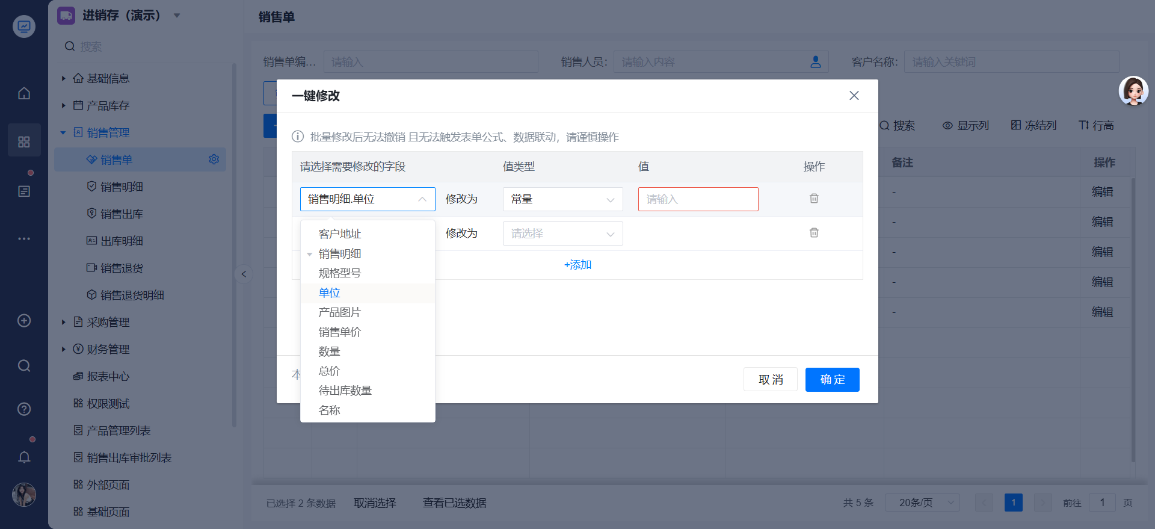This screenshot has height=529, width=1155.
Task: Open the notification bell in left rail
Action: 24,457
